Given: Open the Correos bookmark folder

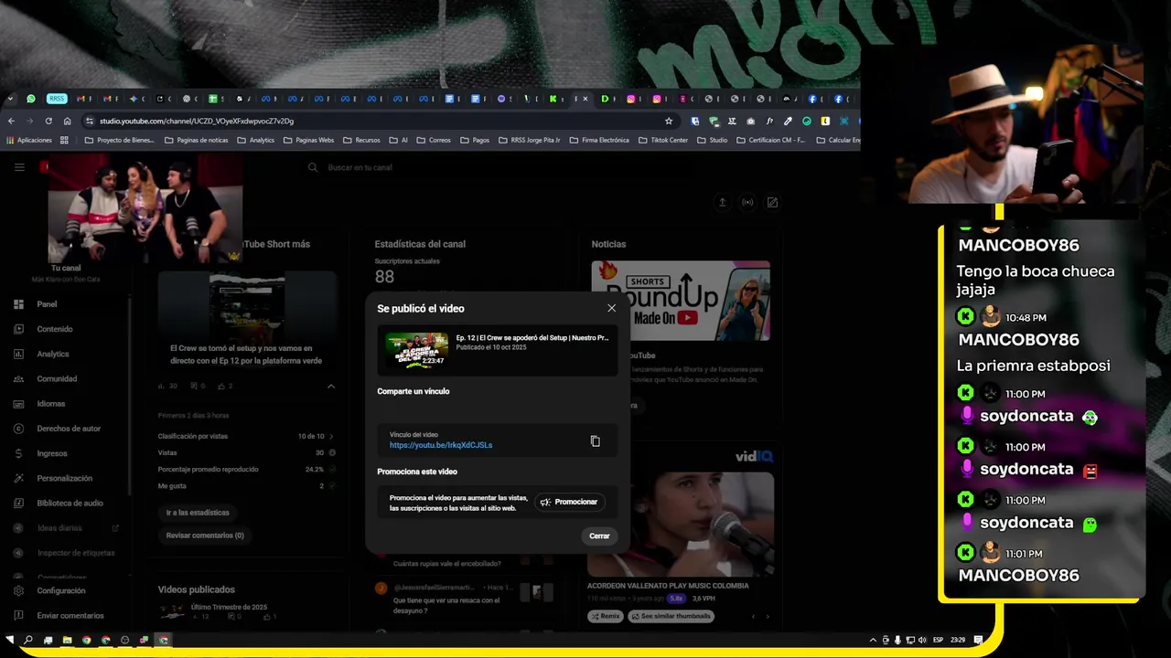Looking at the screenshot, I should coord(434,140).
